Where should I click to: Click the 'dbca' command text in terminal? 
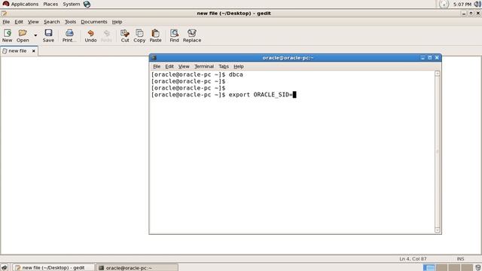[236, 75]
